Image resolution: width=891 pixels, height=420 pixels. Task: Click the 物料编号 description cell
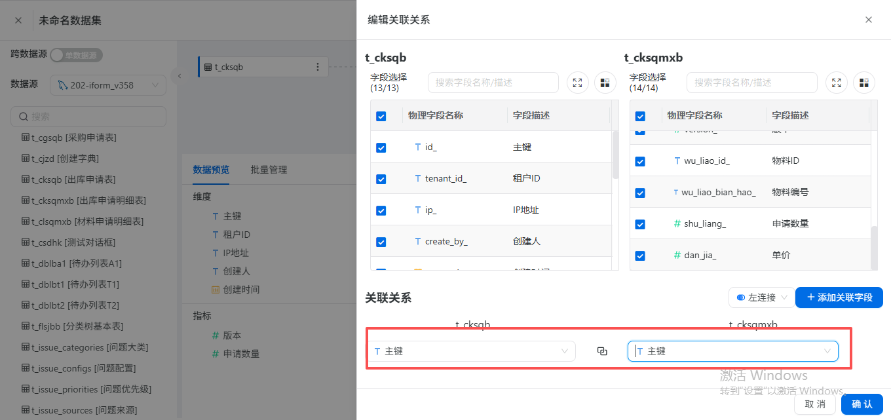pyautogui.click(x=791, y=193)
